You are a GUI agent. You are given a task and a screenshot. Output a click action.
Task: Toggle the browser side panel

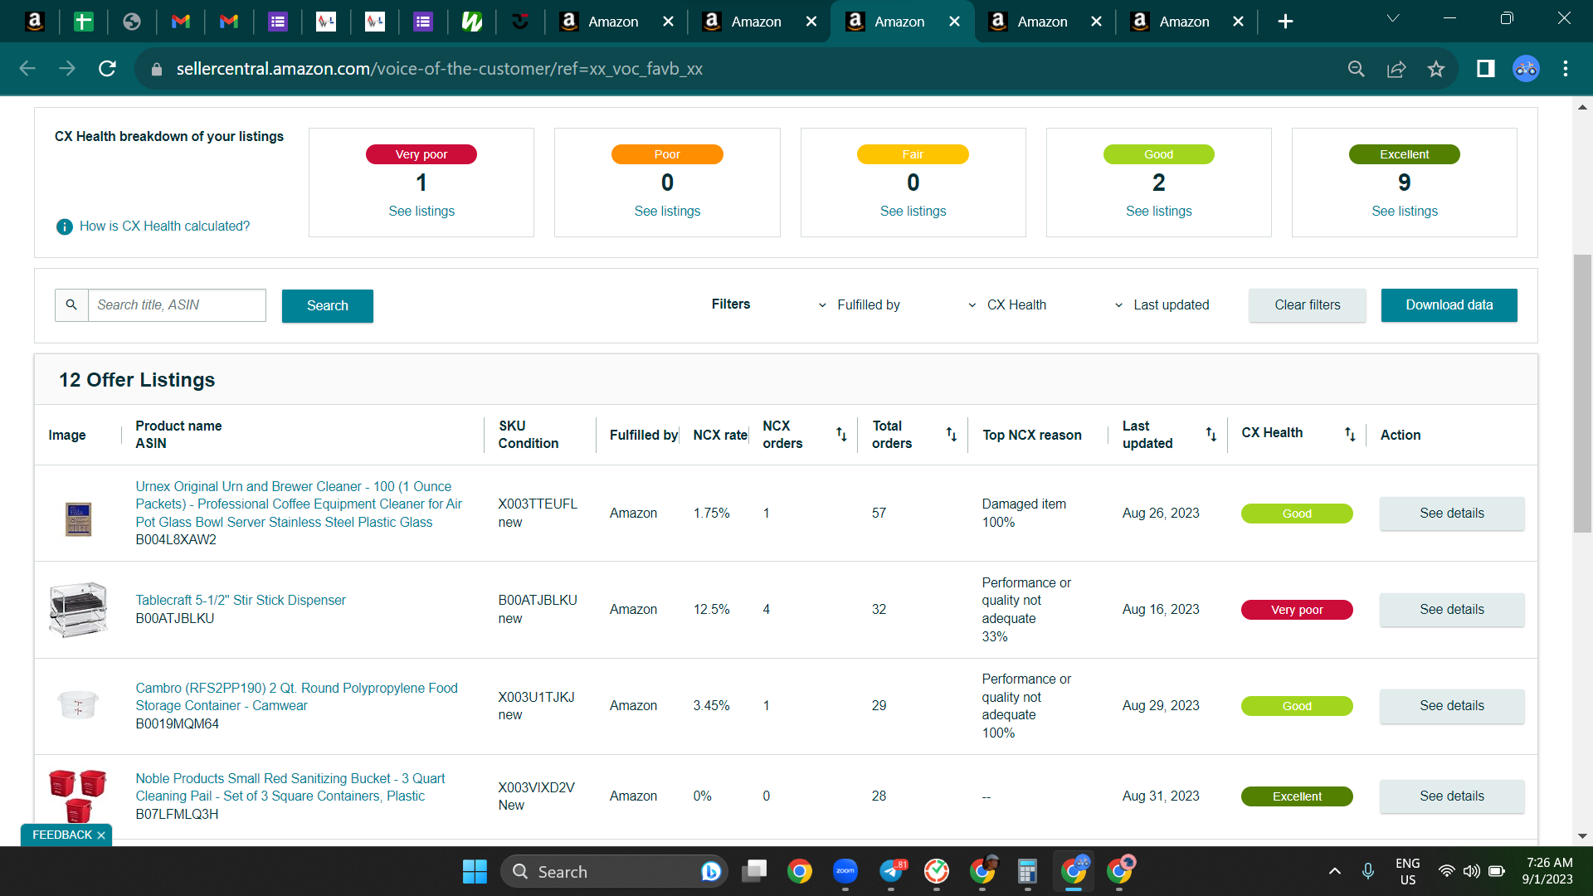[x=1486, y=69]
